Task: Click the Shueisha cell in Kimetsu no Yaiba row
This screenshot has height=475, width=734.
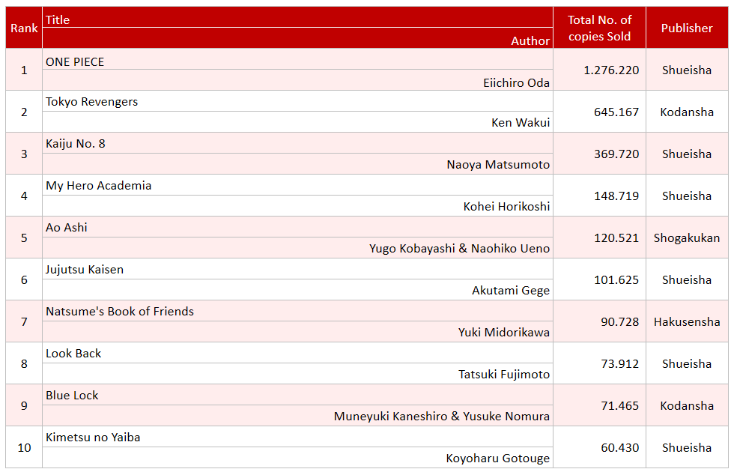Action: [x=687, y=448]
